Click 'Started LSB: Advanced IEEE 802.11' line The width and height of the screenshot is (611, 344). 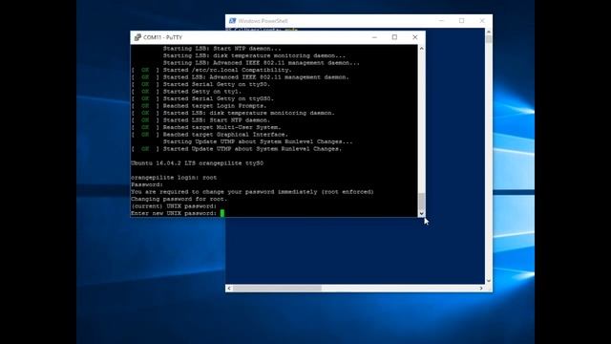(x=256, y=77)
